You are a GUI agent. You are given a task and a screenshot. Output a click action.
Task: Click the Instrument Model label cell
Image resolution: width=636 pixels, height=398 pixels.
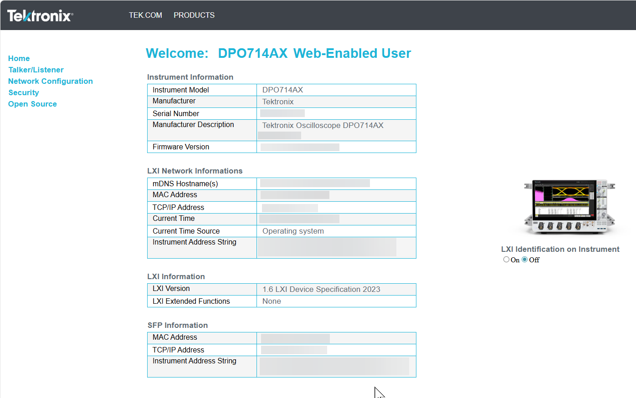pyautogui.click(x=202, y=90)
